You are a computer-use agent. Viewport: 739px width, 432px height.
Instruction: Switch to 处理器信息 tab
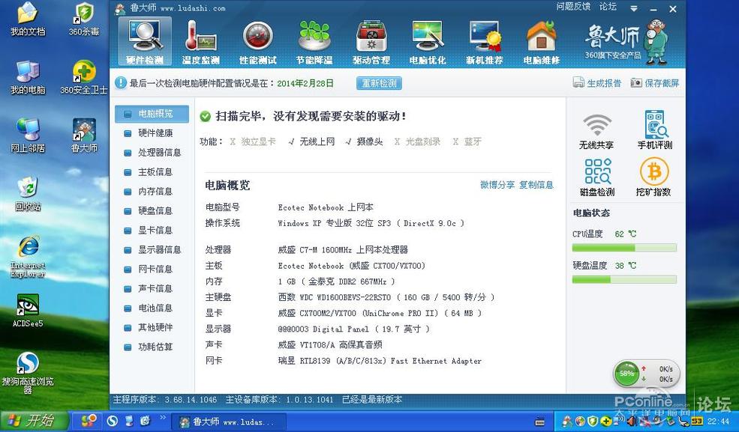[152, 153]
